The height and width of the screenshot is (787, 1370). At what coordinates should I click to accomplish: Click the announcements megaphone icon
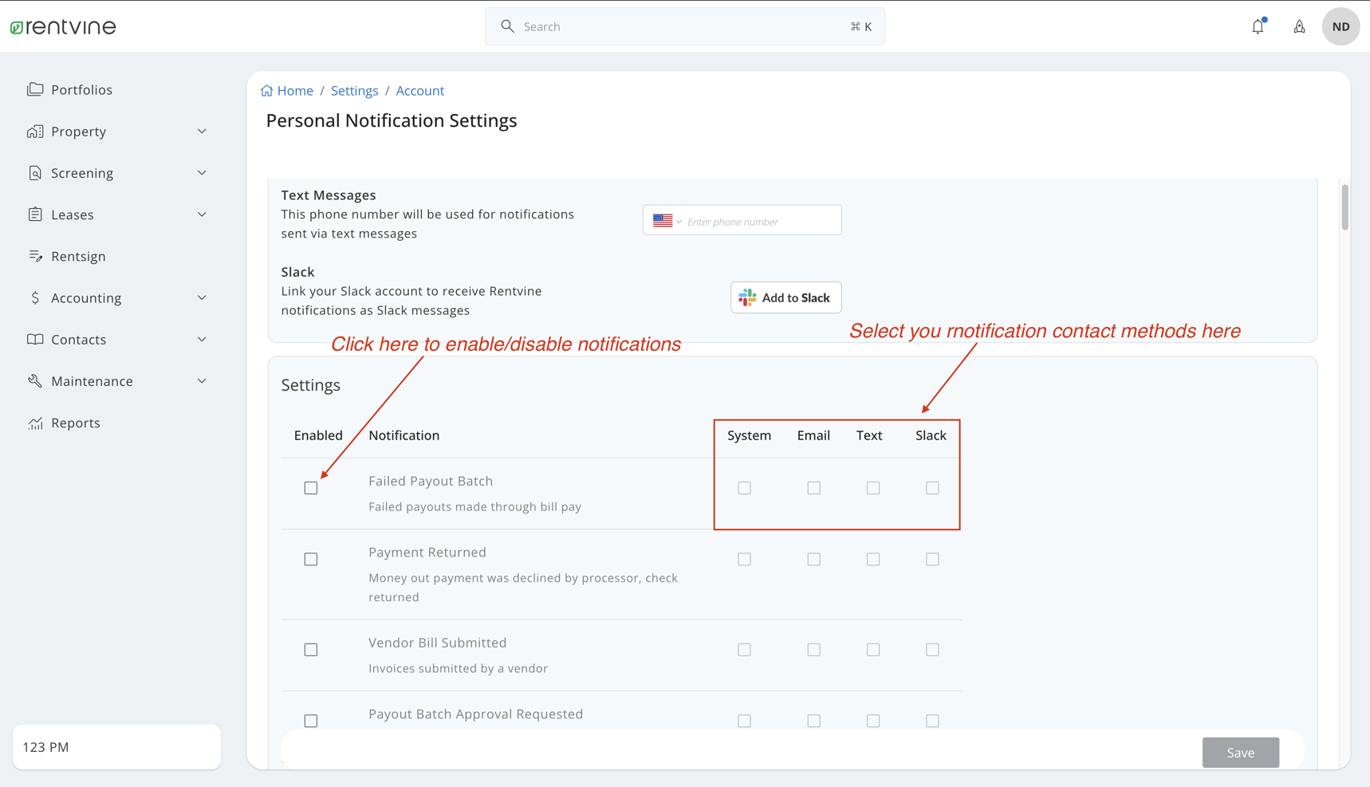tap(1299, 26)
